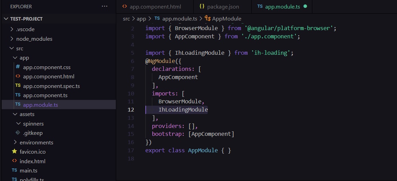
Task: Switch to the package.json tab
Action: pyautogui.click(x=222, y=7)
